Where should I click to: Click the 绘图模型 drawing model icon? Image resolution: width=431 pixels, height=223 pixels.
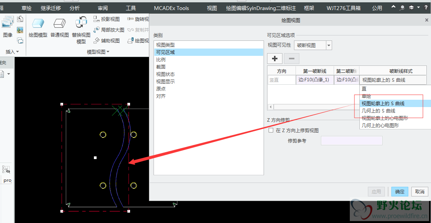(38, 24)
